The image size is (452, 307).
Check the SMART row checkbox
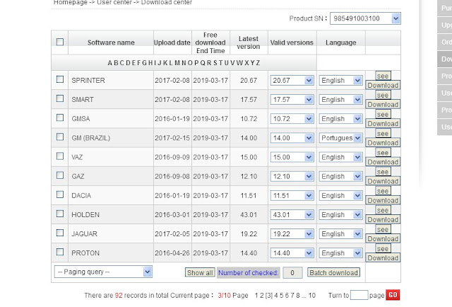point(60,98)
